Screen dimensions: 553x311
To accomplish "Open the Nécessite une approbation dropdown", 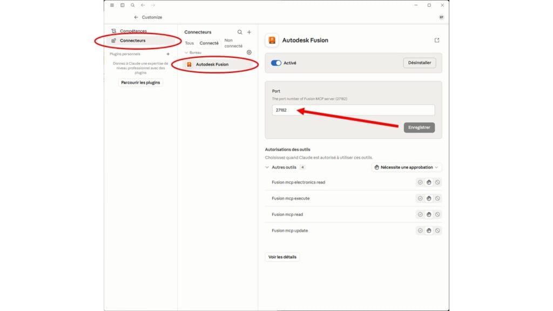I will coord(406,167).
